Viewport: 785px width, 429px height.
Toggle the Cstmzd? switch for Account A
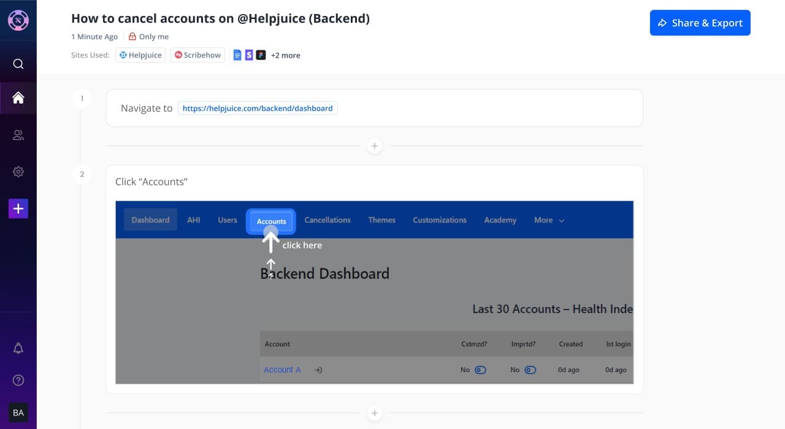click(x=480, y=370)
